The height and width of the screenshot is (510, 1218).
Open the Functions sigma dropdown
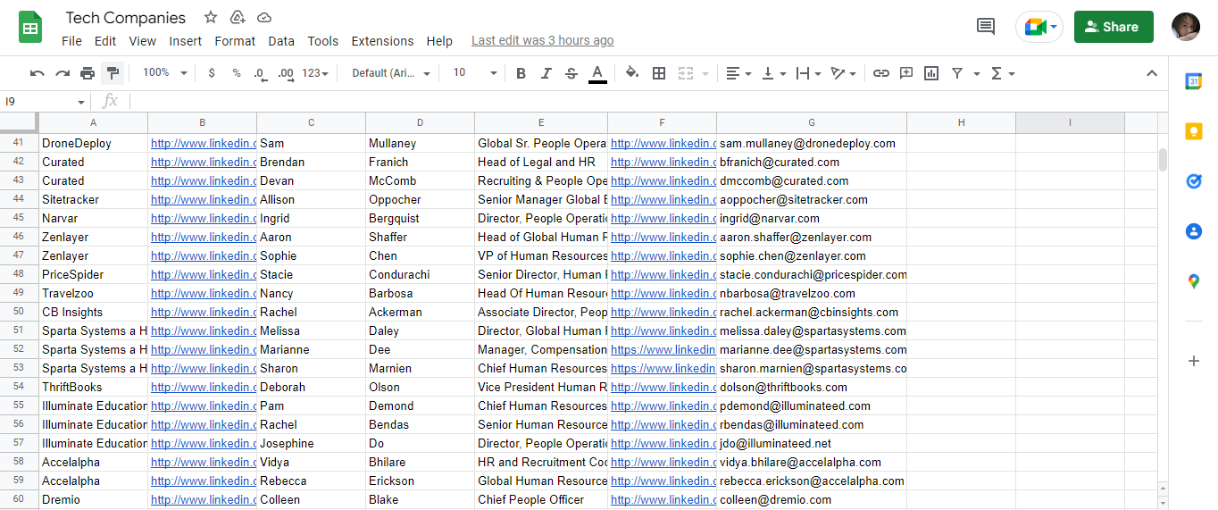[1003, 73]
